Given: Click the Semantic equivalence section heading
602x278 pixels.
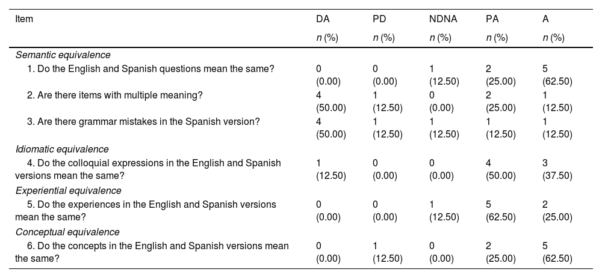Looking at the screenshot, I should [64, 55].
